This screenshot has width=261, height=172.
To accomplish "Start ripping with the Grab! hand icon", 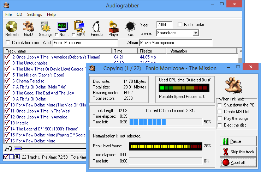I will coord(29,26).
